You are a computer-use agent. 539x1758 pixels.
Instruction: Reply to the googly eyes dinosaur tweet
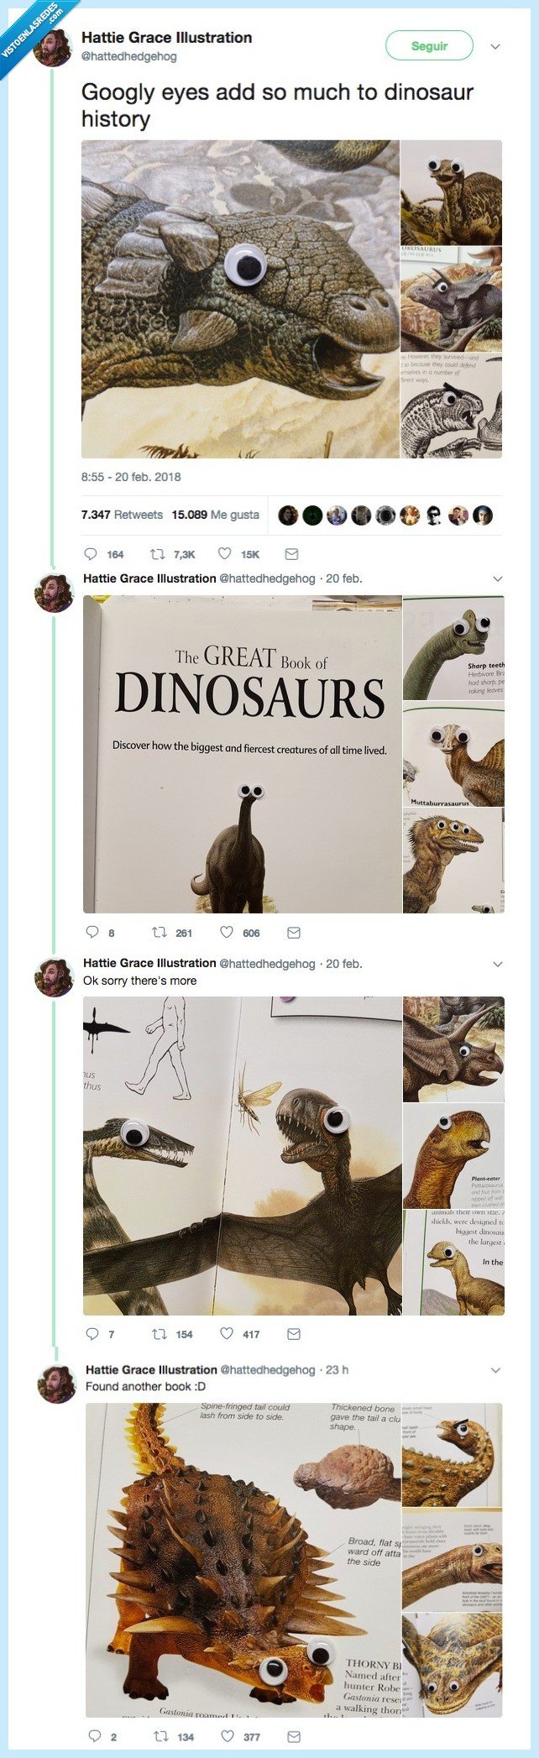(91, 554)
